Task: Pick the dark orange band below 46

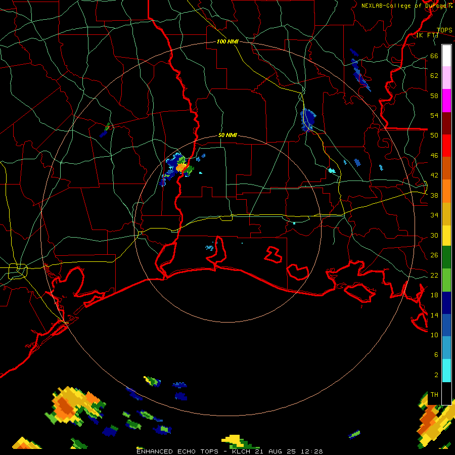Action: pyautogui.click(x=446, y=168)
